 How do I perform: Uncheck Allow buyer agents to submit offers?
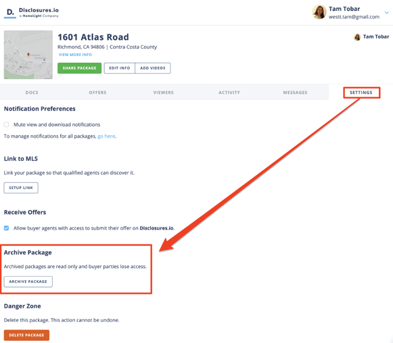7,228
